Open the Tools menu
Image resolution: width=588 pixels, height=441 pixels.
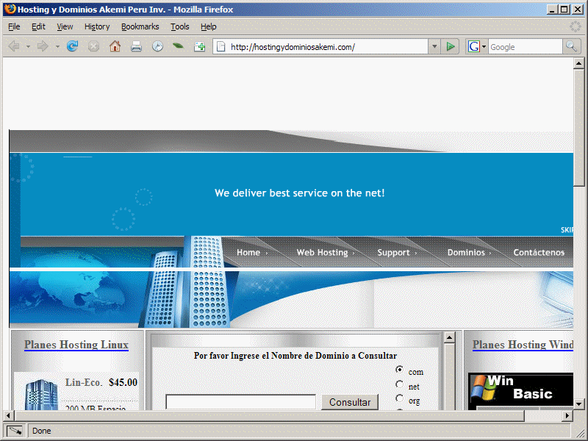tap(179, 26)
